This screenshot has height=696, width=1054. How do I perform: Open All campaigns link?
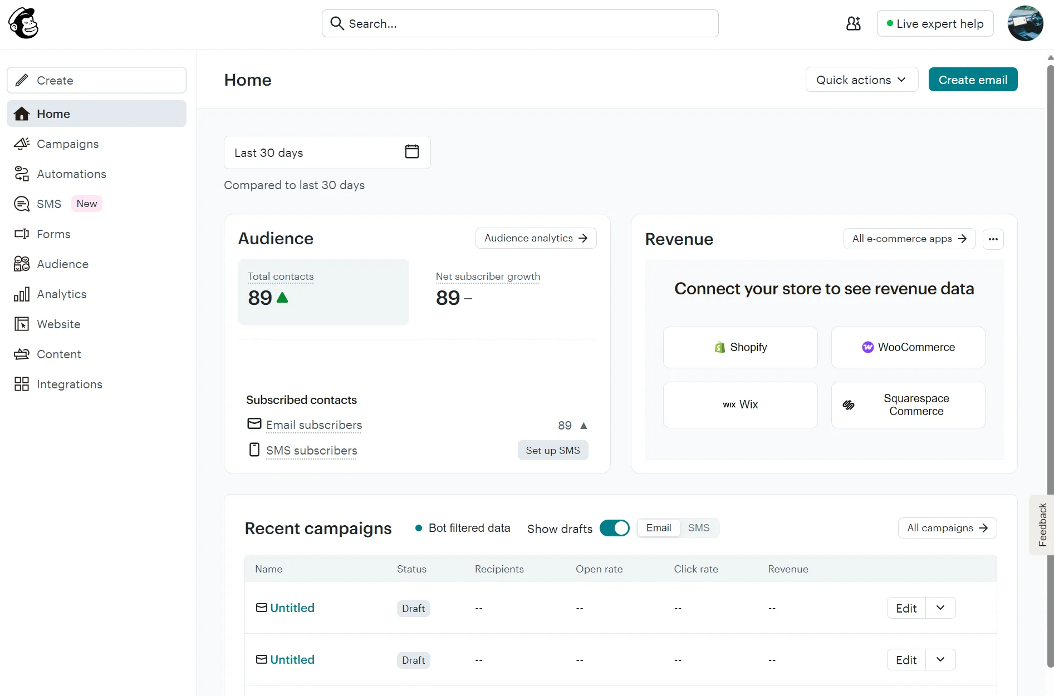click(x=947, y=528)
